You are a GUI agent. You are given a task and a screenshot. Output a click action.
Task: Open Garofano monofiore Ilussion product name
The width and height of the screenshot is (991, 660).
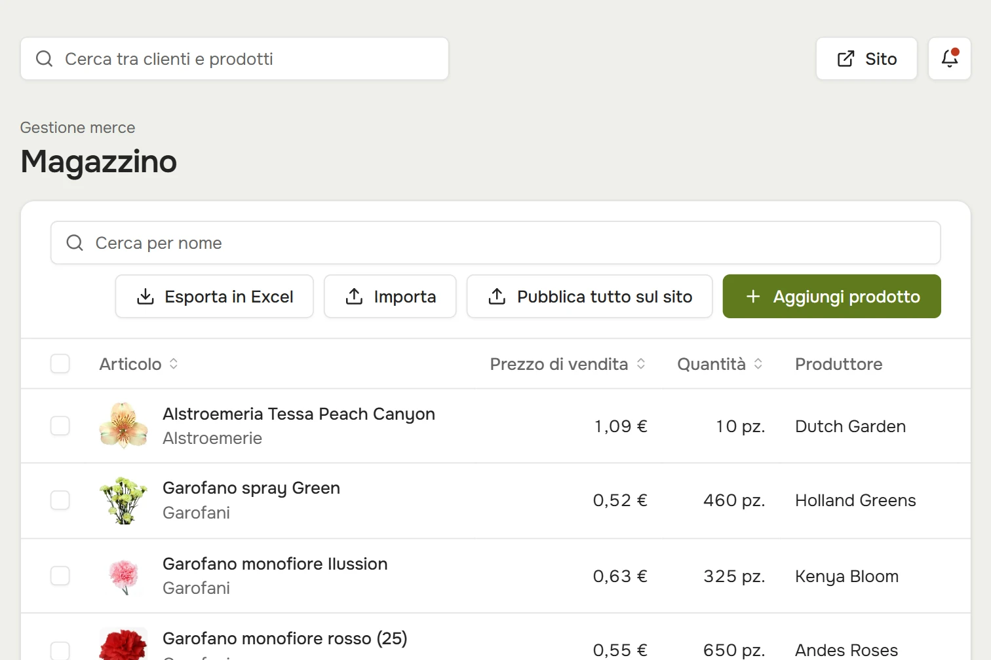[x=275, y=564]
